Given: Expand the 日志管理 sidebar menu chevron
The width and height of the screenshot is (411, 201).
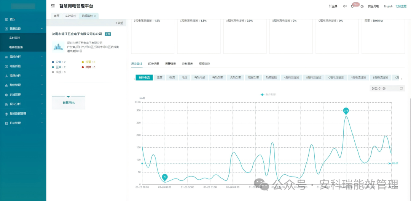Looking at the screenshot, I should click(42, 123).
